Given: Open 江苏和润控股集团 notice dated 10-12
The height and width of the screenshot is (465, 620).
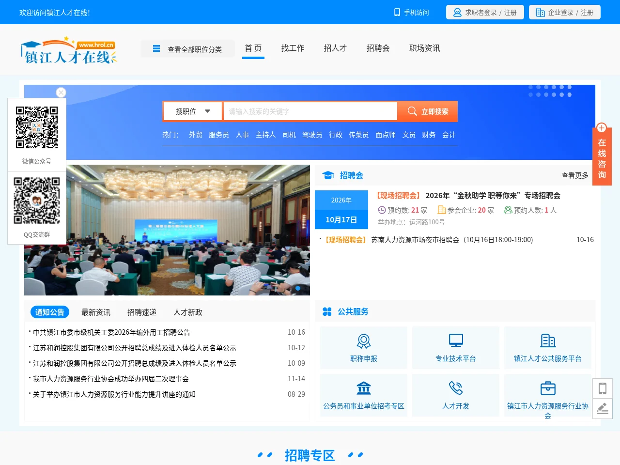Looking at the screenshot, I should click(x=135, y=348).
